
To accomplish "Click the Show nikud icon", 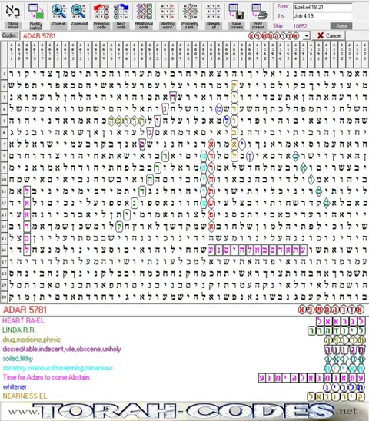I will click(12, 12).
